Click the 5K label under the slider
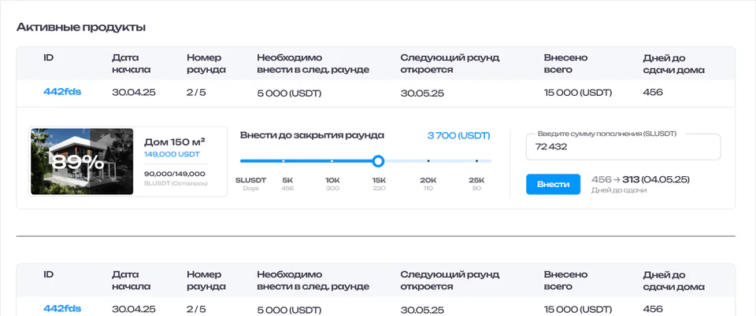This screenshot has height=316, width=756. [287, 180]
